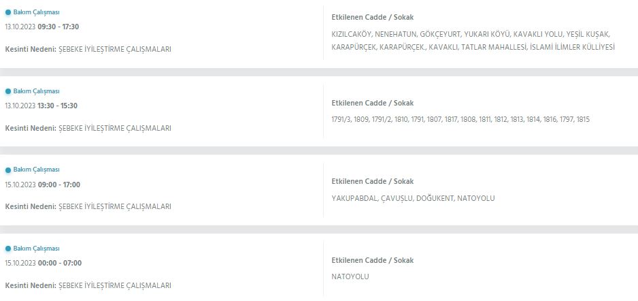Select the 13.10.2023 13:30 - 15:30 time range

tap(41, 106)
